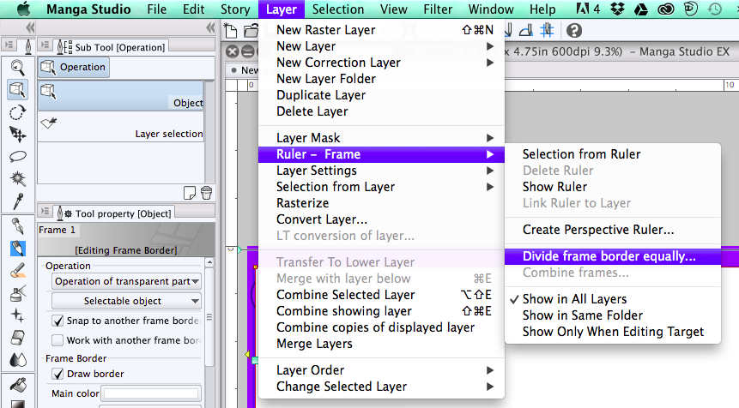The width and height of the screenshot is (739, 408).
Task: Select the Eyedropper tool
Action: point(17,201)
